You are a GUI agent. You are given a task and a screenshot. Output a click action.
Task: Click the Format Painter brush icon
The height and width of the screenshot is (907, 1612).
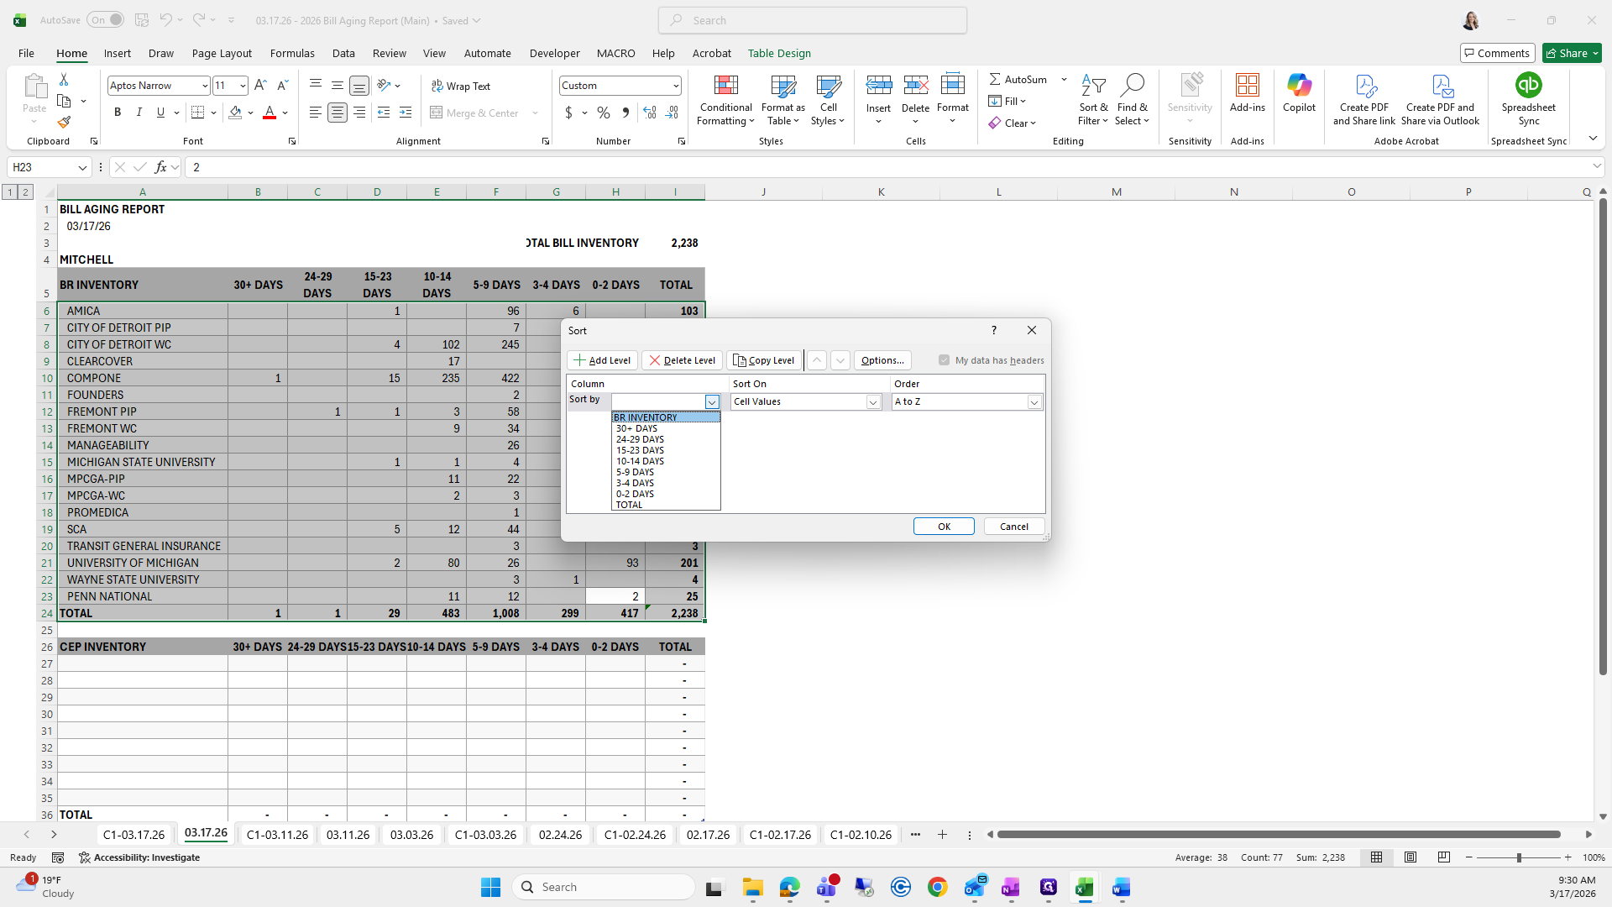(x=64, y=123)
